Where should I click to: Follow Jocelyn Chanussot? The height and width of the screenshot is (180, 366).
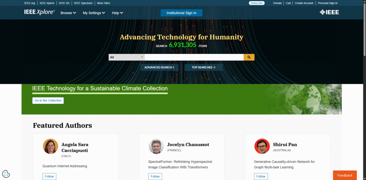click(155, 176)
